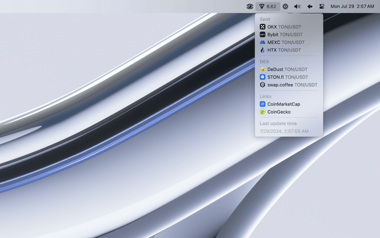This screenshot has width=380, height=238.
Task: Click the CoinGecko green gecko icon
Action: (x=262, y=111)
